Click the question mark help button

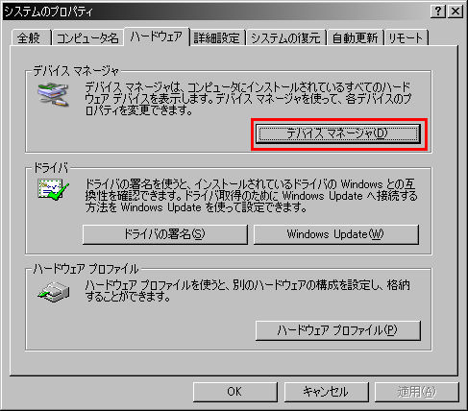[438, 12]
